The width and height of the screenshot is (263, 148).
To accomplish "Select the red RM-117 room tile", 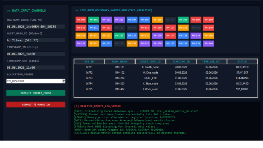I will click(170, 28).
